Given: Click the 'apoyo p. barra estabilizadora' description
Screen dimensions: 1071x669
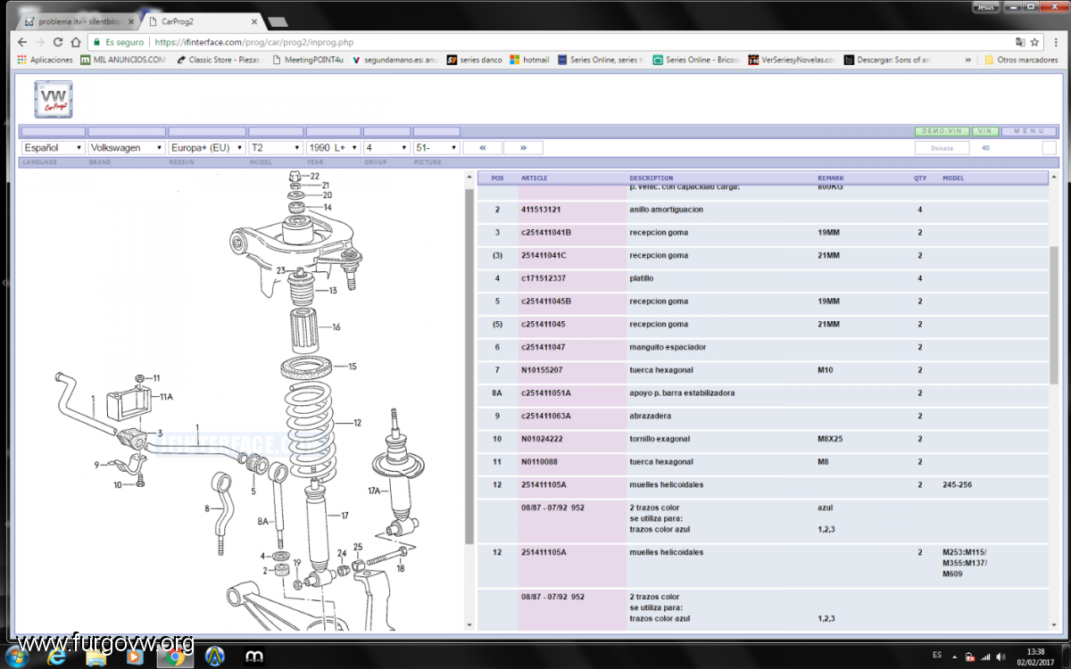Looking at the screenshot, I should (x=683, y=393).
